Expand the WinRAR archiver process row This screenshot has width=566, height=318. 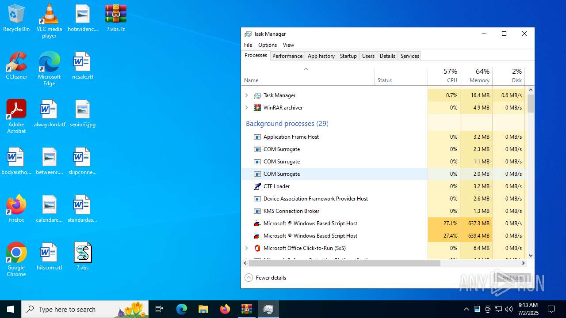pos(247,108)
